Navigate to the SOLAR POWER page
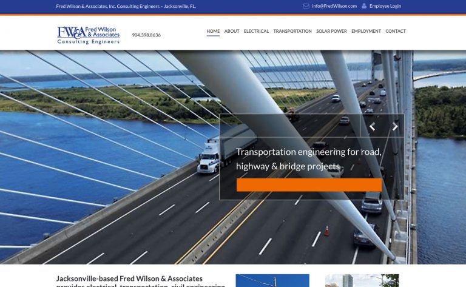This screenshot has height=287, width=466. click(x=331, y=31)
